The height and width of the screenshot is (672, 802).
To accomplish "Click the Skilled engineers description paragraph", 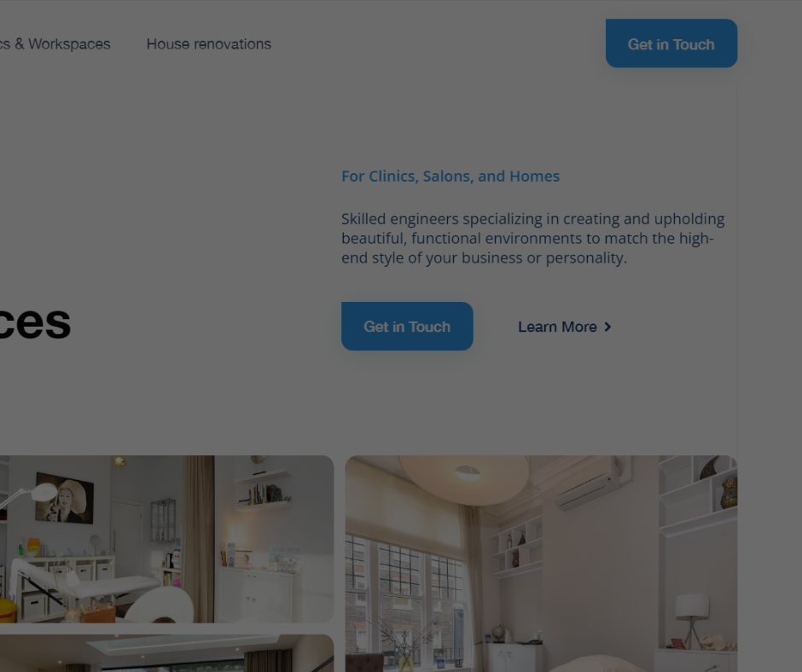I will click(x=533, y=238).
